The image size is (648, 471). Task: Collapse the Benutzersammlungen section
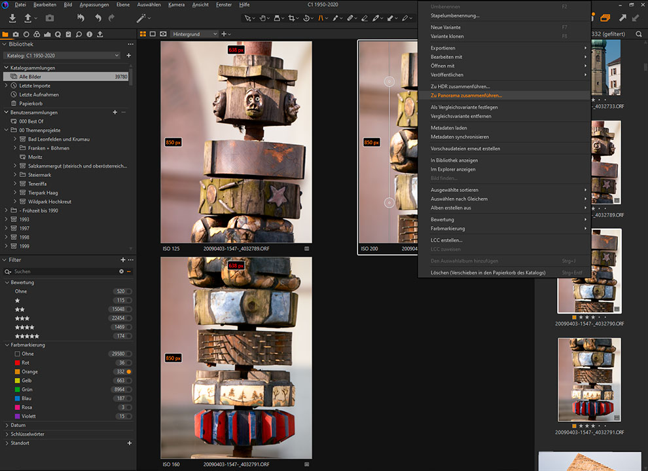[x=6, y=112]
